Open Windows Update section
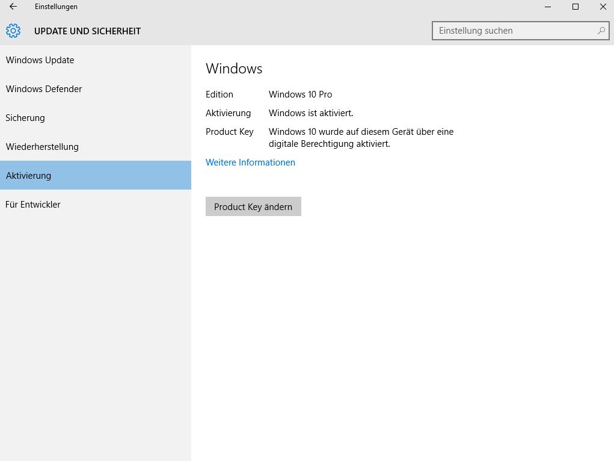 96,60
